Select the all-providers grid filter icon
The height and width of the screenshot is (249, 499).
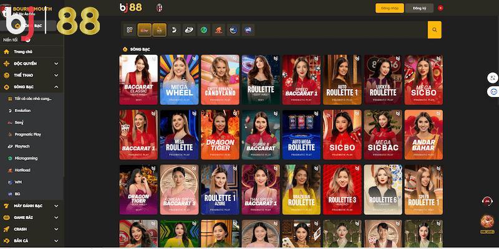tap(129, 30)
